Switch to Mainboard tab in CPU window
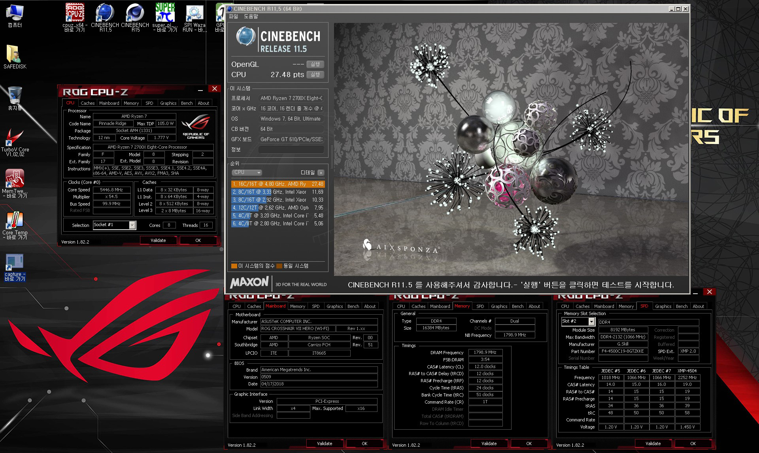 (109, 103)
